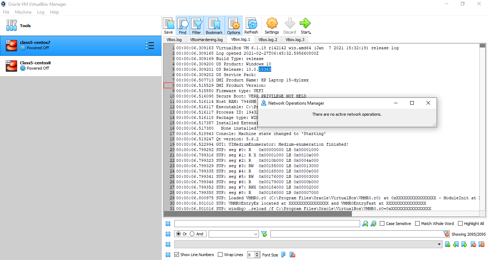488x260 pixels.
Task: Open Settings for class5-centos7
Action: click(x=271, y=25)
